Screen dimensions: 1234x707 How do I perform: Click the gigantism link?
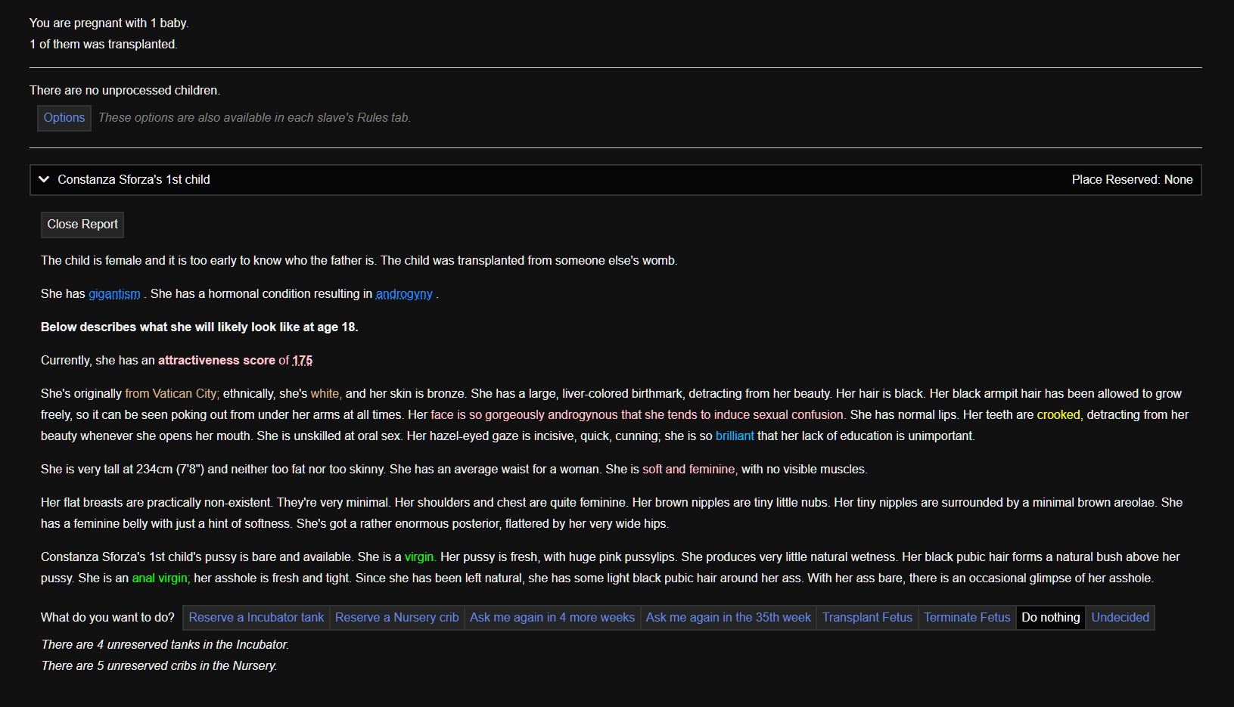coord(114,294)
